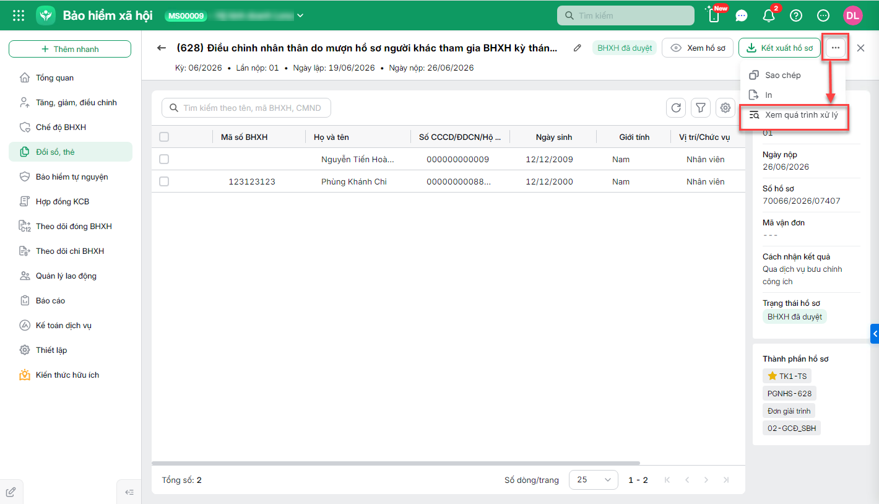Open the app launcher grid icon

[x=19, y=15]
